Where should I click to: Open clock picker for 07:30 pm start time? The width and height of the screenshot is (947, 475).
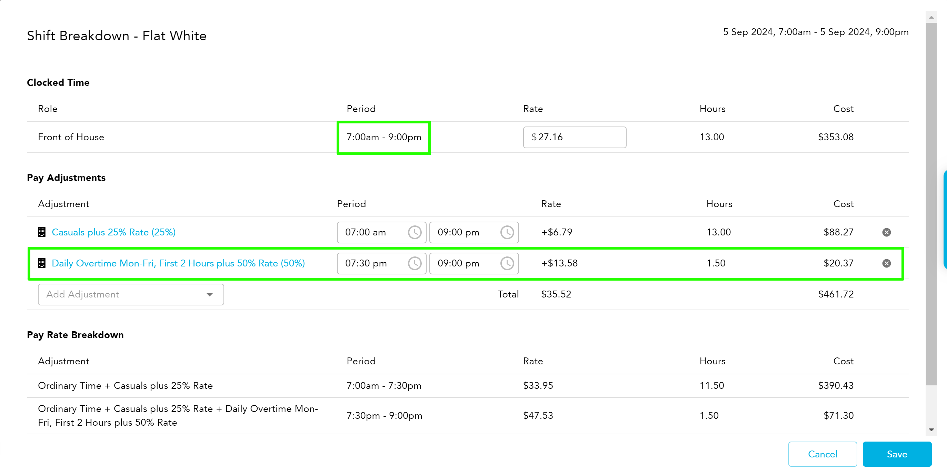(415, 263)
